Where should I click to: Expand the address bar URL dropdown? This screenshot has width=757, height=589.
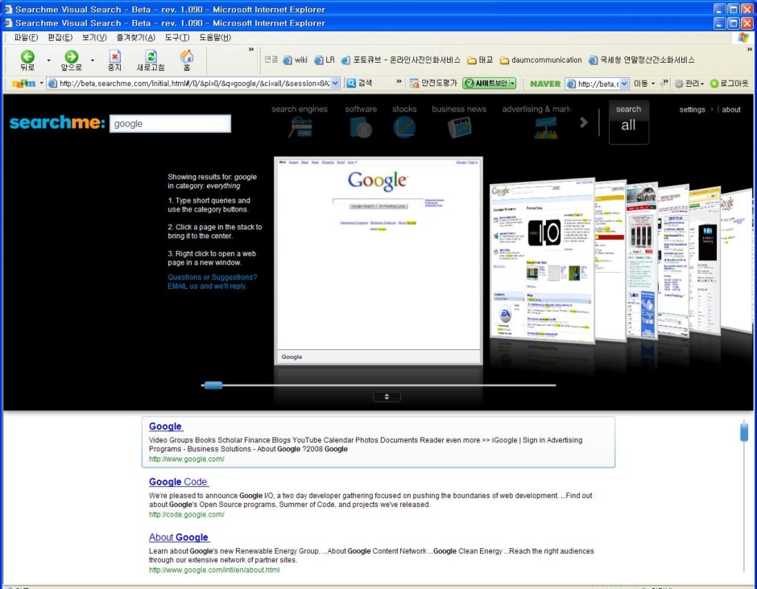pyautogui.click(x=335, y=84)
